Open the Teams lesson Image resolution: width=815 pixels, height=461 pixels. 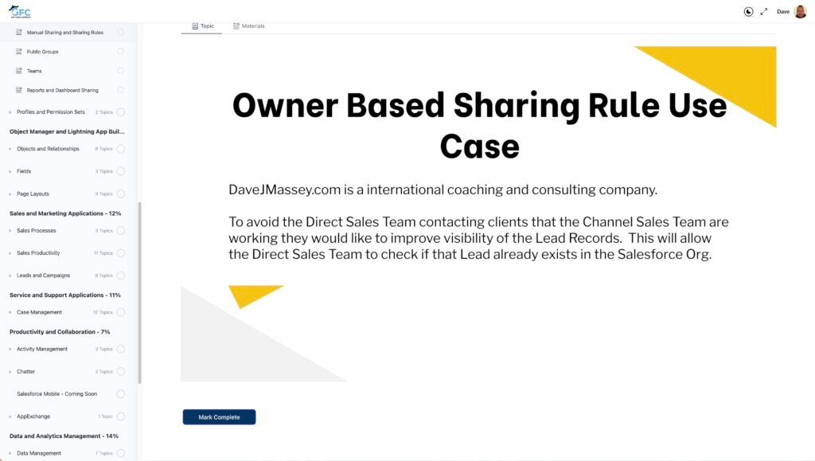[x=34, y=71]
